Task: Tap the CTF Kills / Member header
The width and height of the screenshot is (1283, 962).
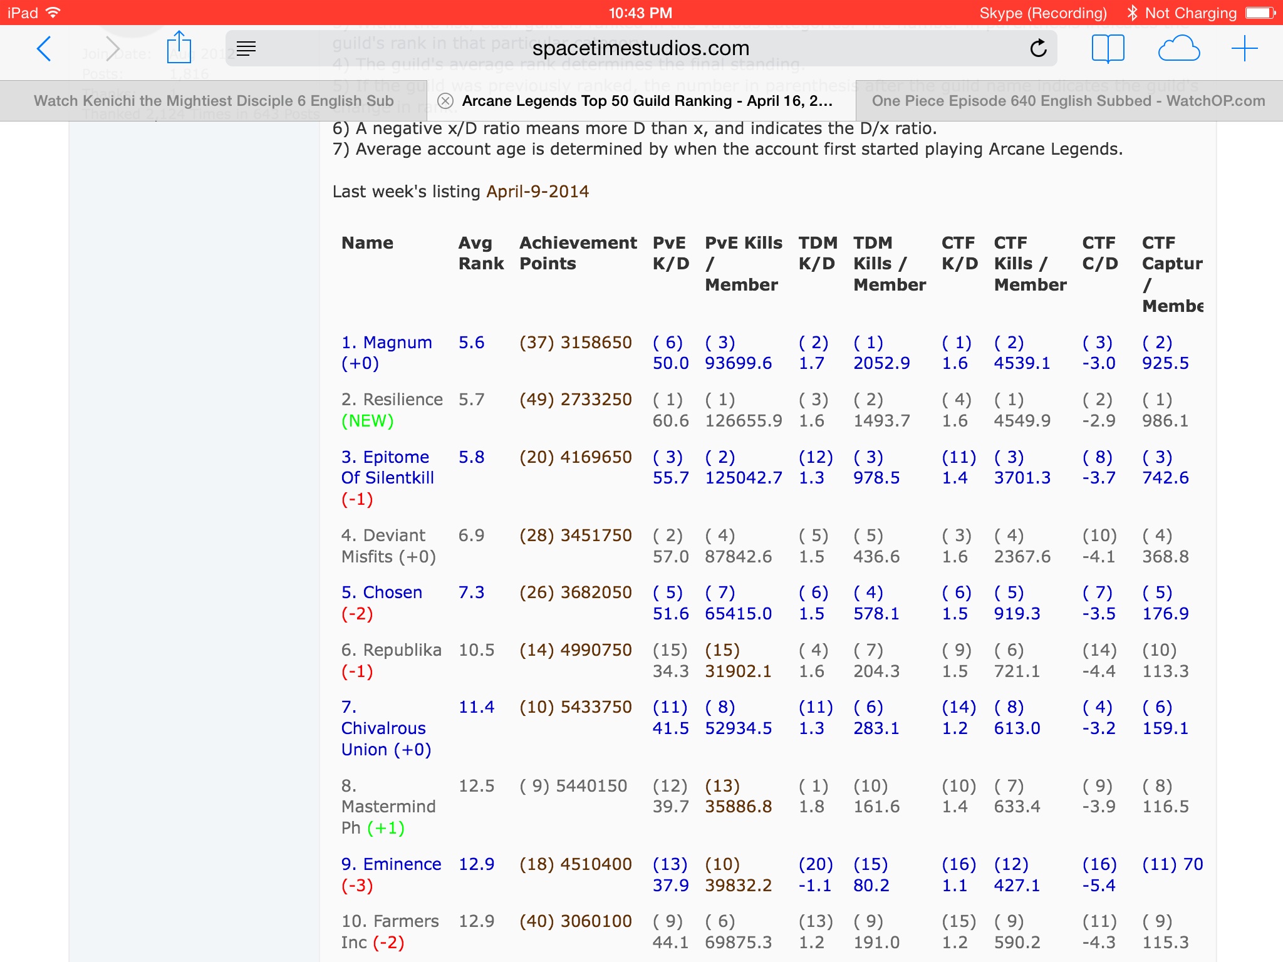Action: pos(1031,264)
